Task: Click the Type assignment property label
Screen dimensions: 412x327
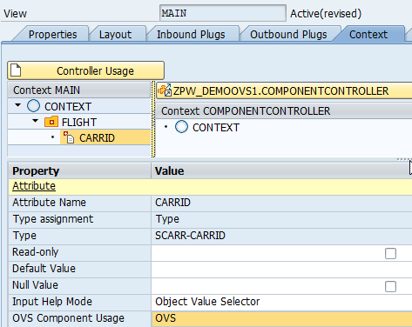Action: click(53, 219)
